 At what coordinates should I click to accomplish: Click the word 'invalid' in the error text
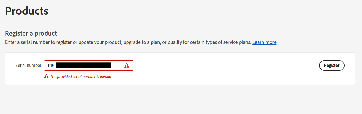tap(105, 76)
